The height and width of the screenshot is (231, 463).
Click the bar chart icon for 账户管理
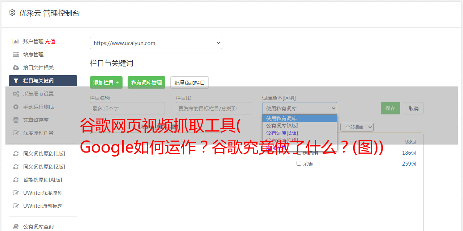(x=16, y=41)
